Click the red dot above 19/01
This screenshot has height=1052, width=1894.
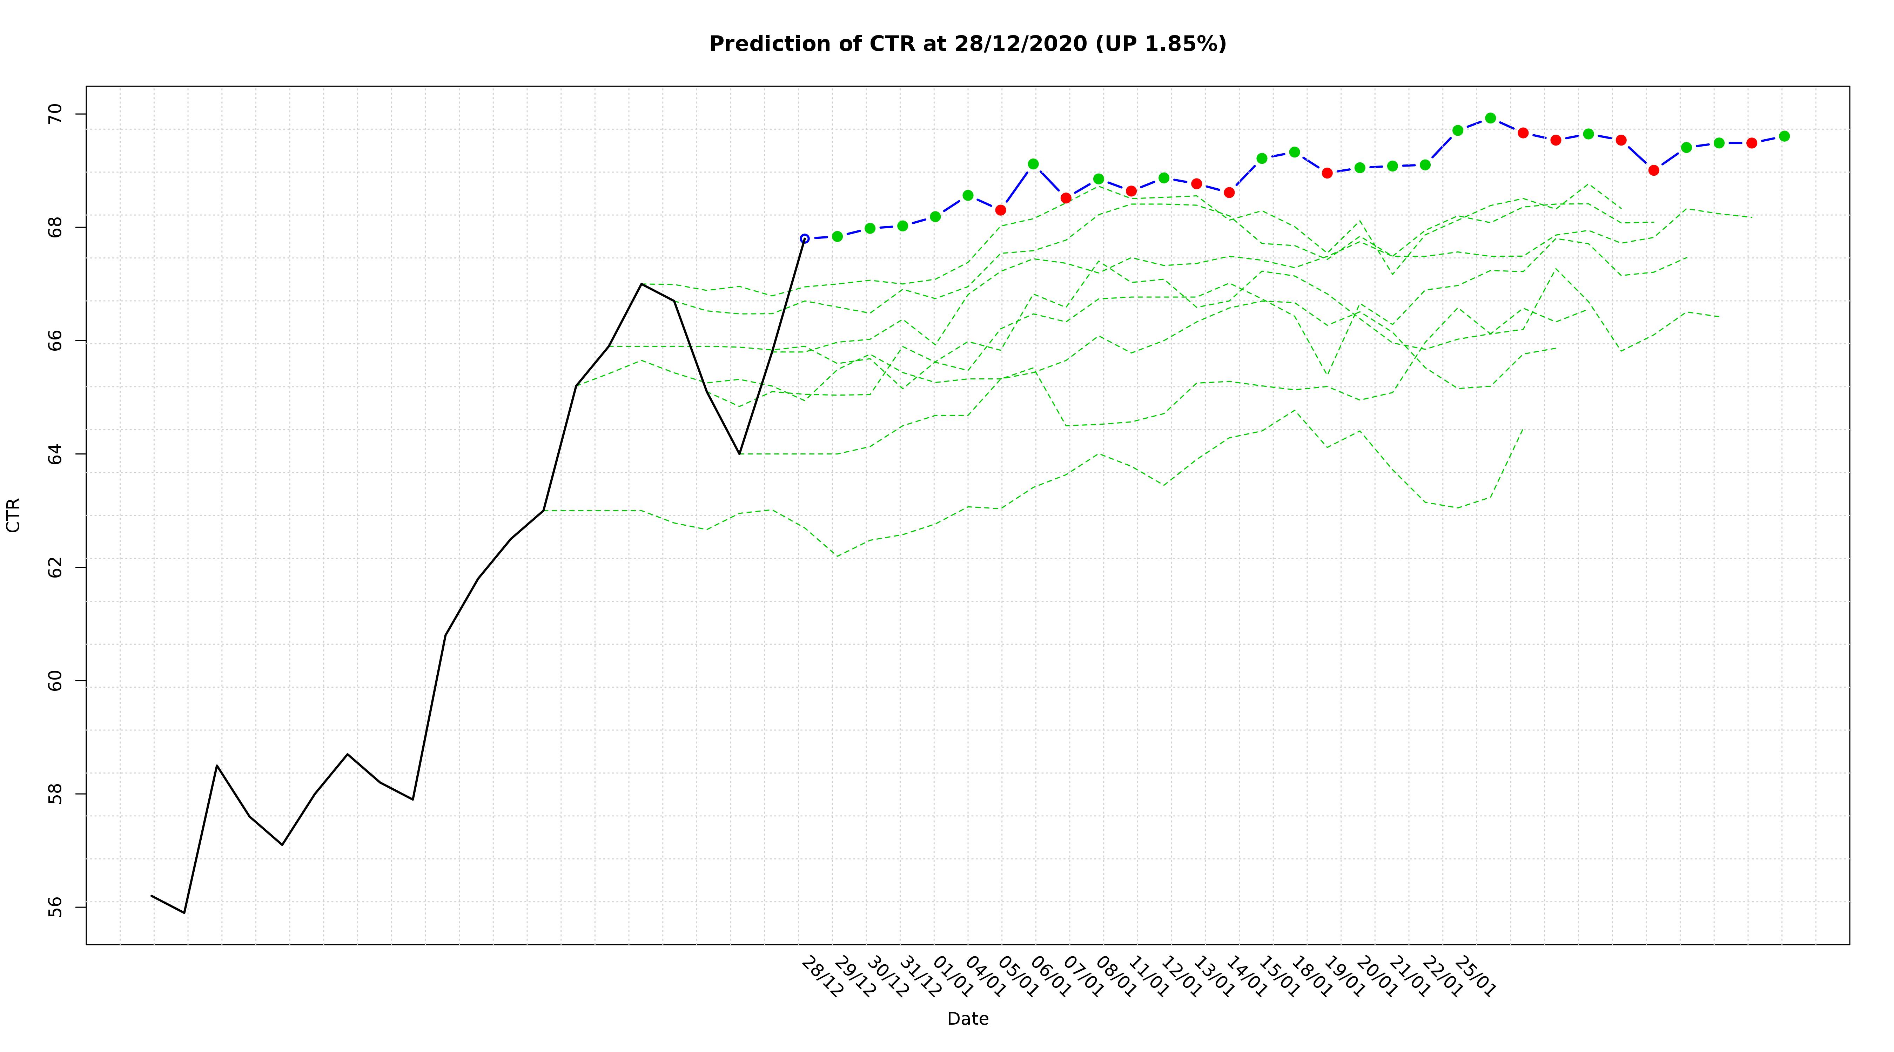1327,173
